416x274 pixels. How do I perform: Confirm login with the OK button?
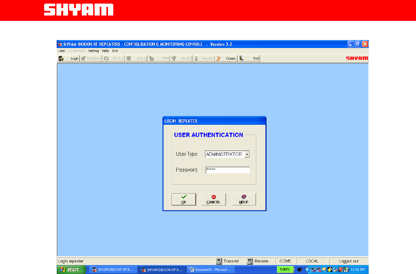click(183, 199)
